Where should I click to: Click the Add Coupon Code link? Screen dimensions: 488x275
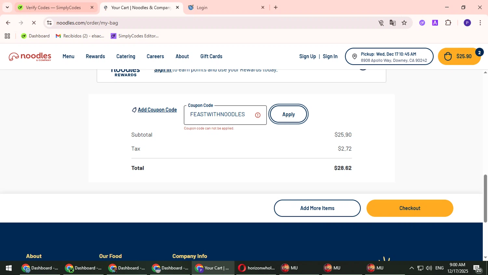tap(157, 110)
